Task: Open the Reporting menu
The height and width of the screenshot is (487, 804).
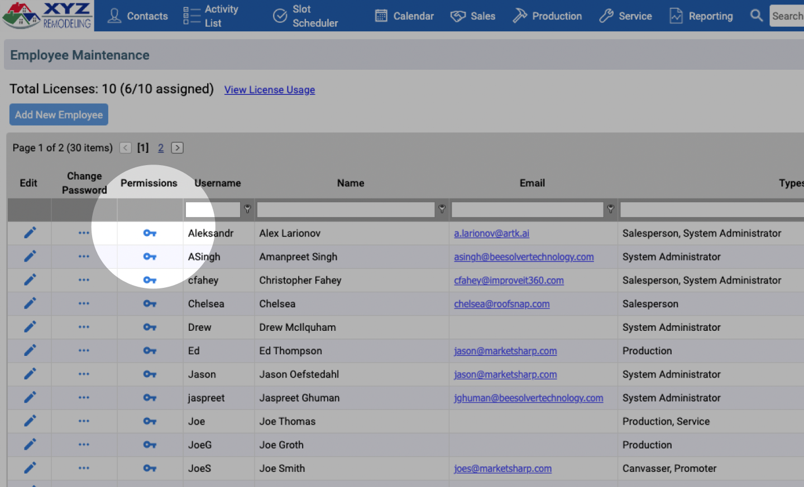Action: point(701,16)
